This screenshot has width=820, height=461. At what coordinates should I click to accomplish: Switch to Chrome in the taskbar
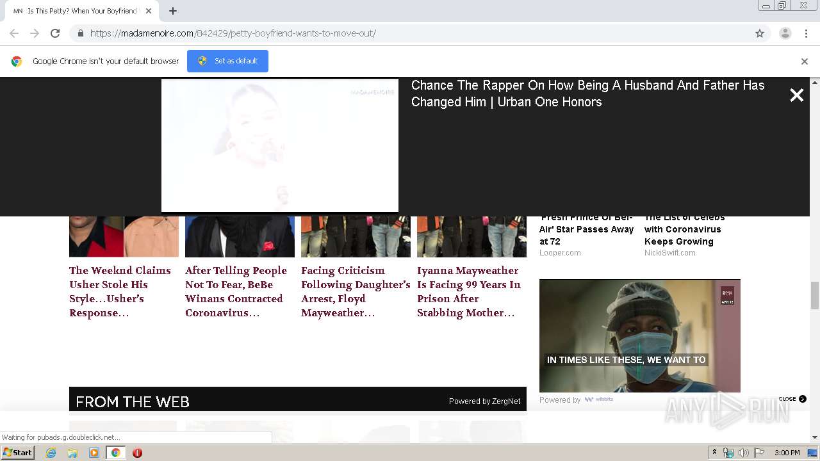coord(116,453)
